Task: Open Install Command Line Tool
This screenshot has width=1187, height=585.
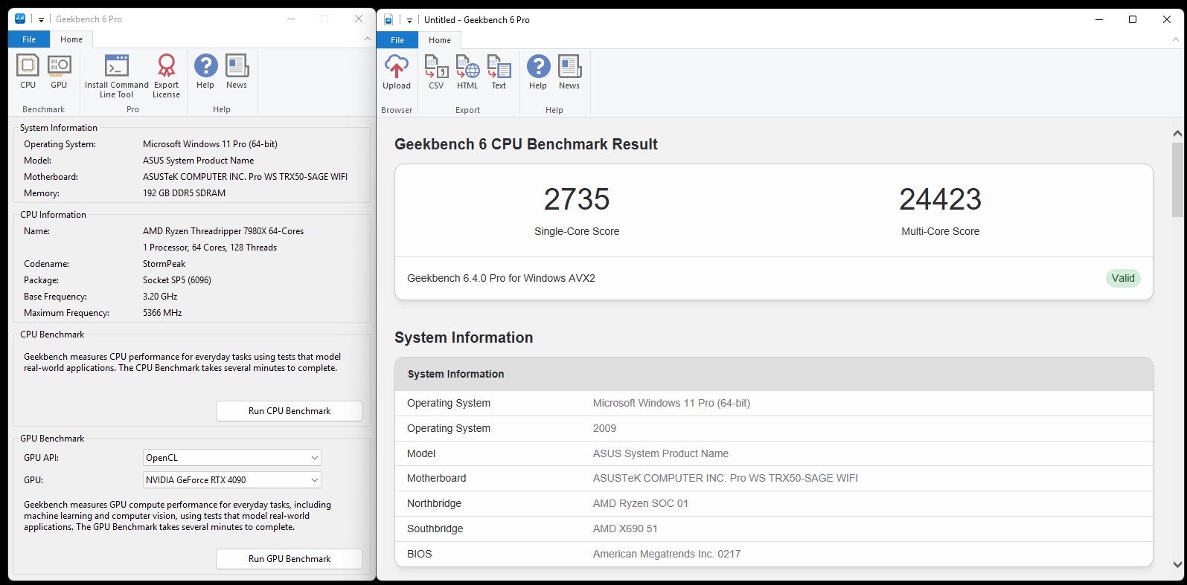Action: [x=117, y=75]
